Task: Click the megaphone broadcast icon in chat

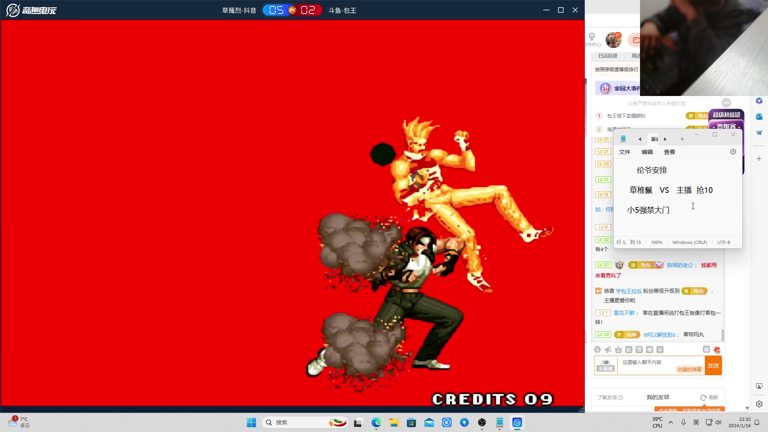Action: click(608, 350)
